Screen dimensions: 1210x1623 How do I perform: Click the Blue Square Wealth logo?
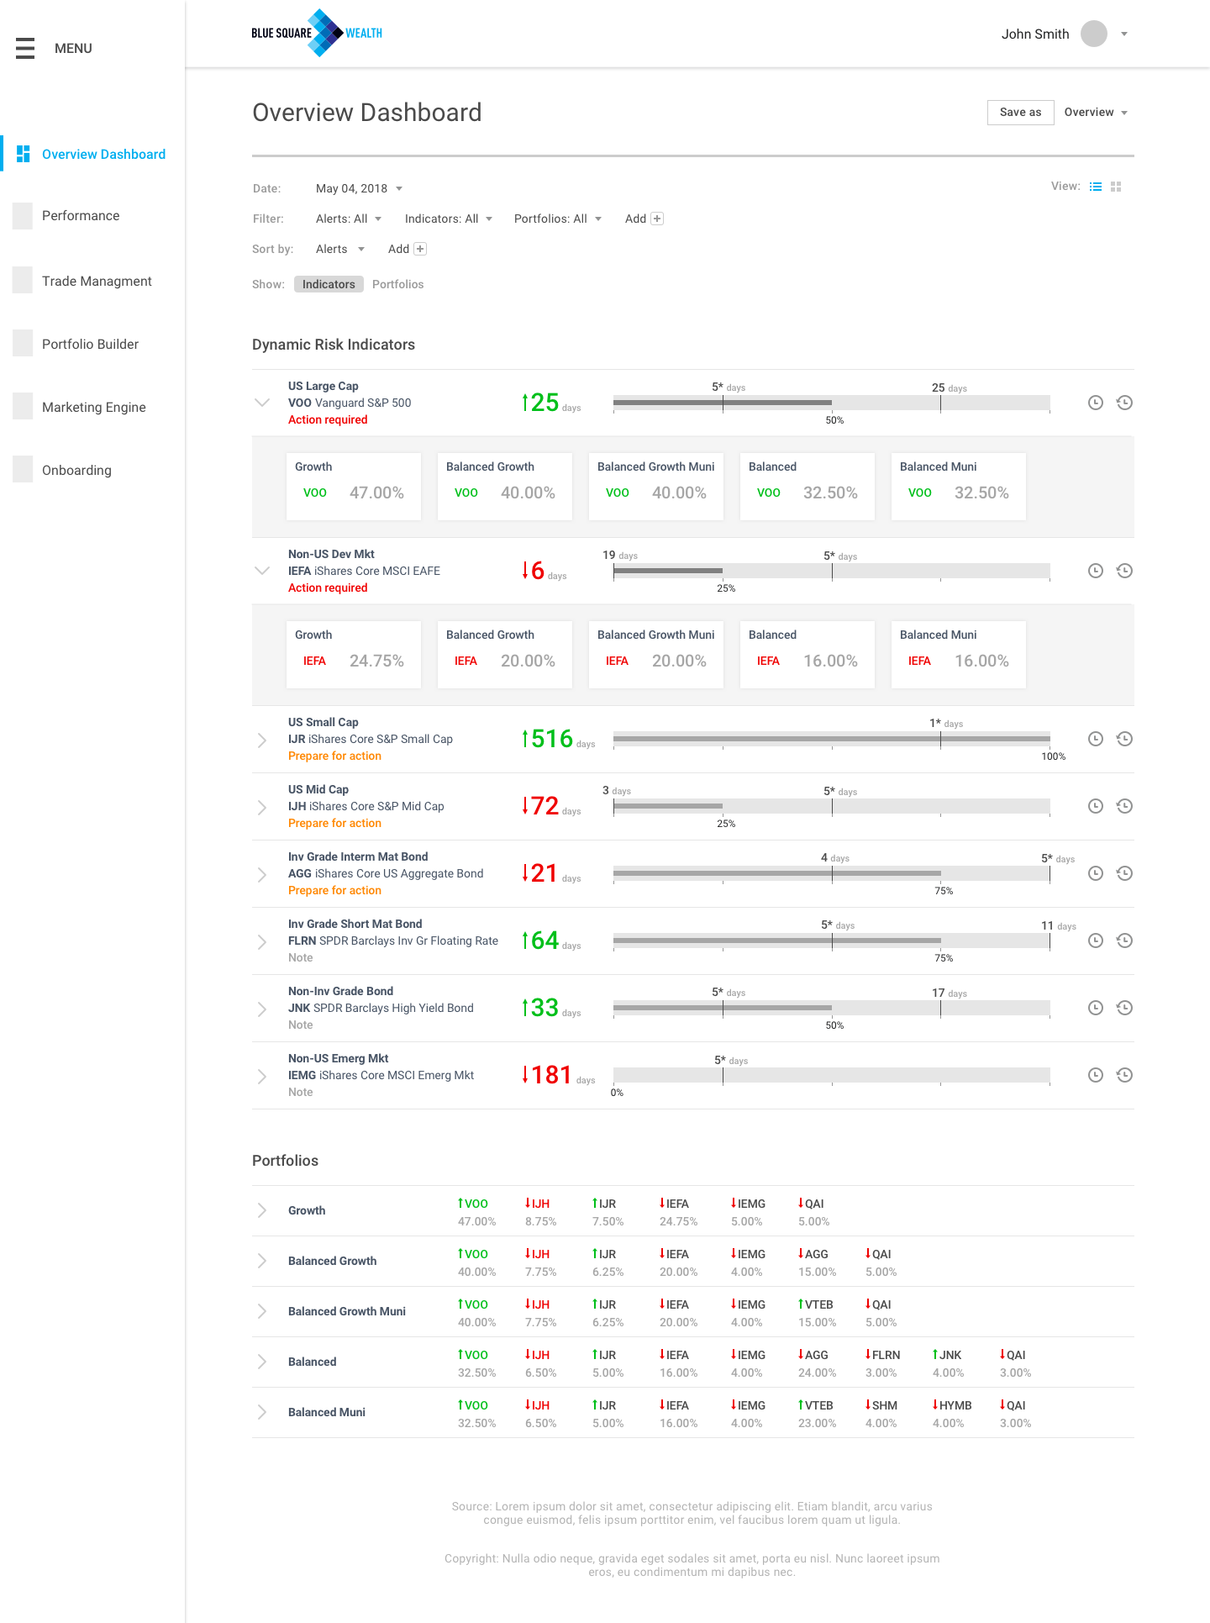tap(317, 33)
